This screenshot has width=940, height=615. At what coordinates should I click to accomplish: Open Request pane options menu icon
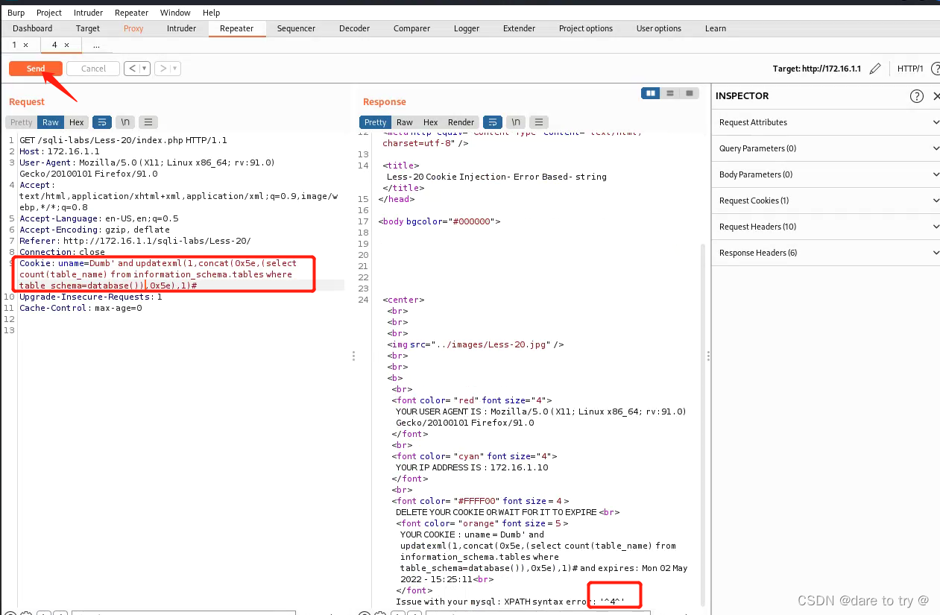click(148, 122)
